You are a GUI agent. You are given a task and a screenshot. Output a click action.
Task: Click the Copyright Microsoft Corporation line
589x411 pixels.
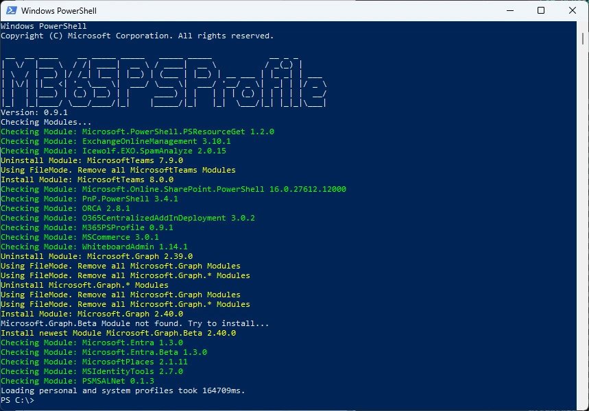click(x=137, y=36)
